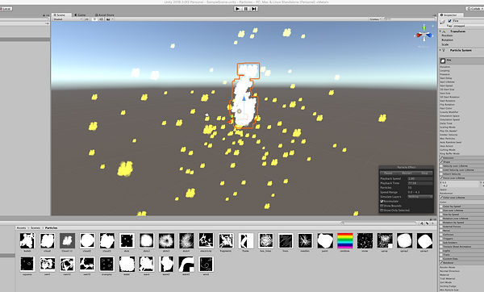
Task: Toggle the Fire object active checkbox
Action: pyautogui.click(x=449, y=21)
